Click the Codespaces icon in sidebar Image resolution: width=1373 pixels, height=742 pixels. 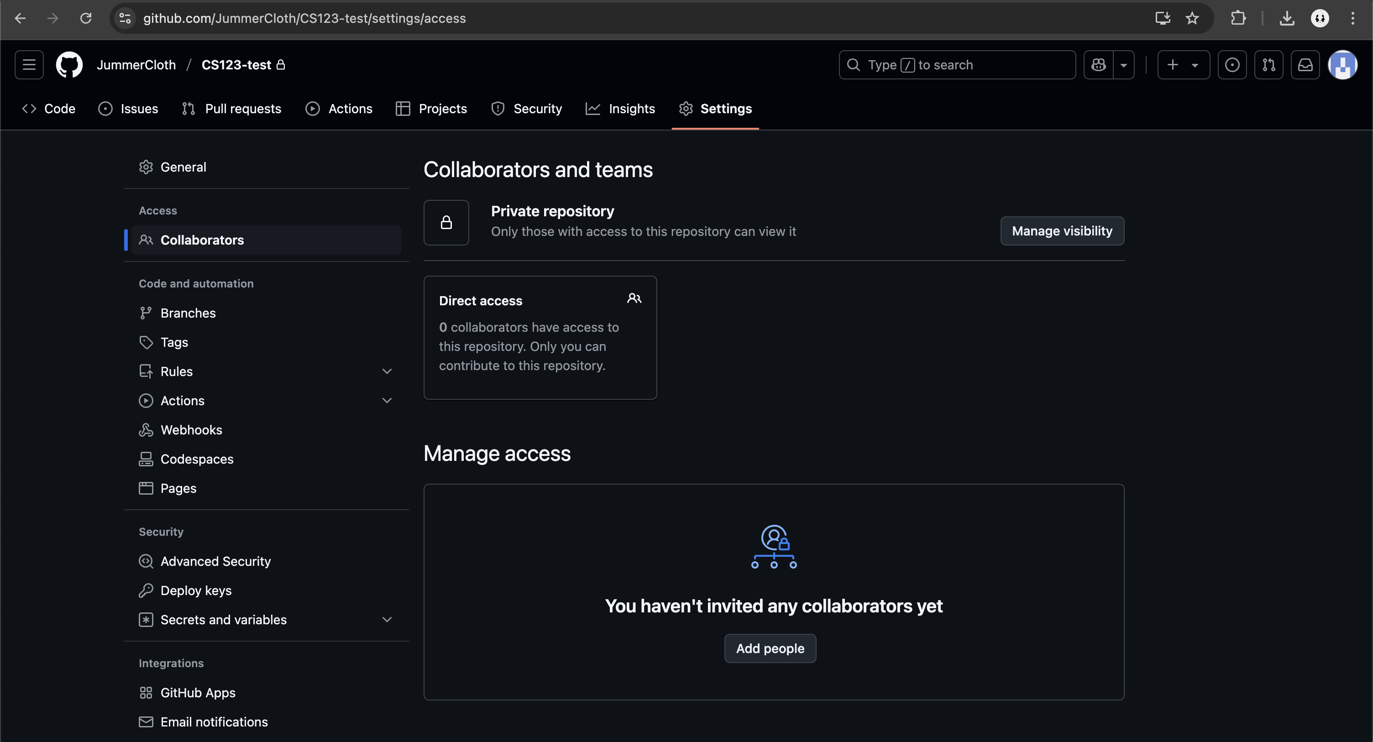pos(146,459)
